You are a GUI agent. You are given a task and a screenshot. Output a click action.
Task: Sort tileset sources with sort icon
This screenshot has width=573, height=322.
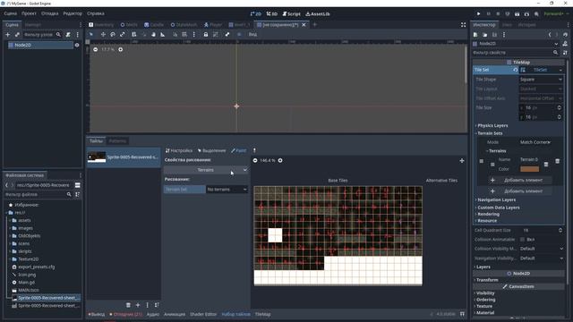coord(157,305)
